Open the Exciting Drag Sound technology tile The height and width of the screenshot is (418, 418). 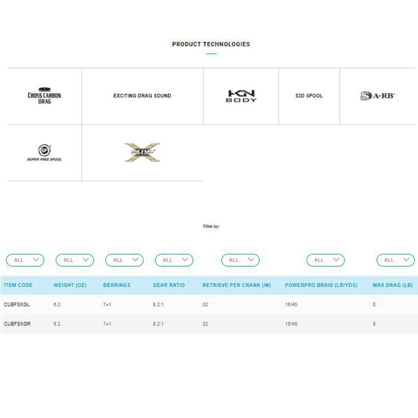[143, 96]
